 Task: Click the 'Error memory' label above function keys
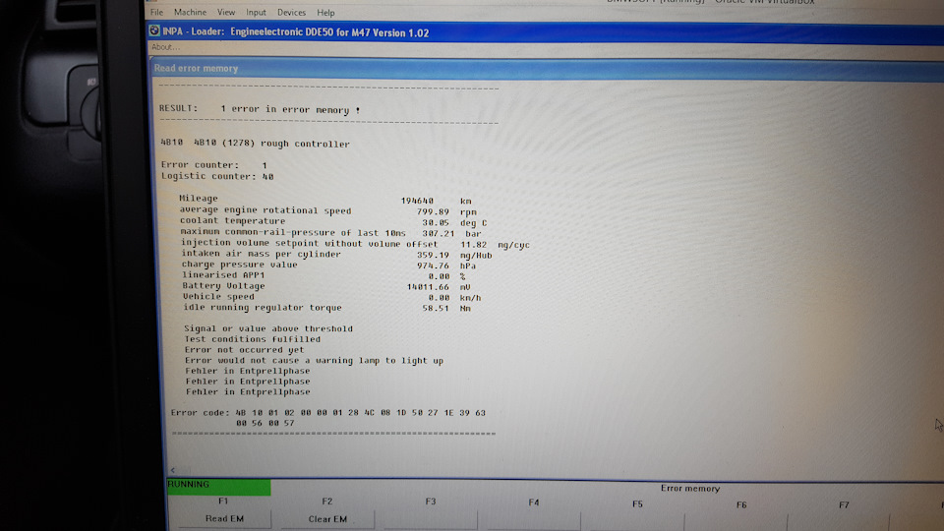pyautogui.click(x=690, y=489)
